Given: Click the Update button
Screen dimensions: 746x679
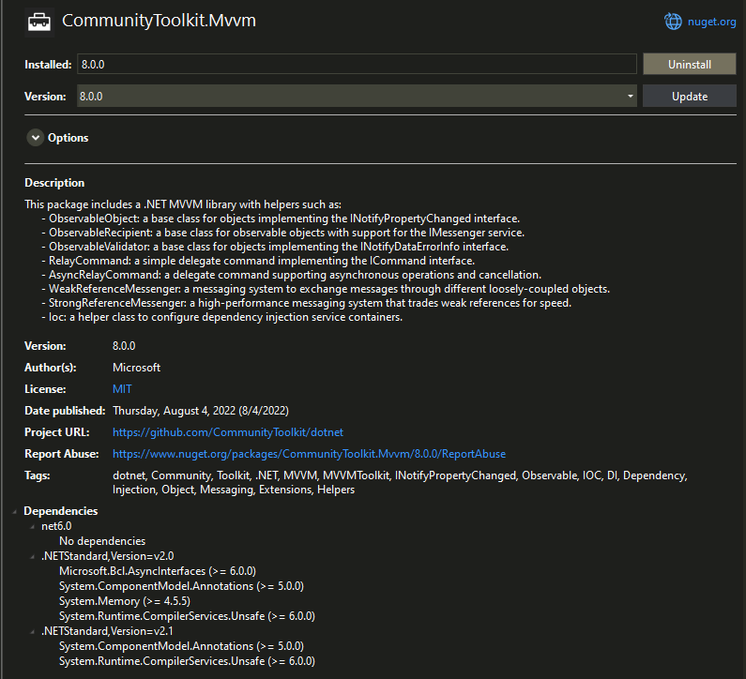Looking at the screenshot, I should (690, 96).
